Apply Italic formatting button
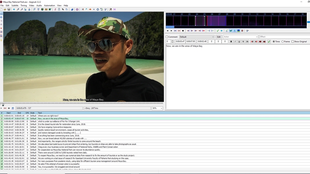 tap(235, 42)
